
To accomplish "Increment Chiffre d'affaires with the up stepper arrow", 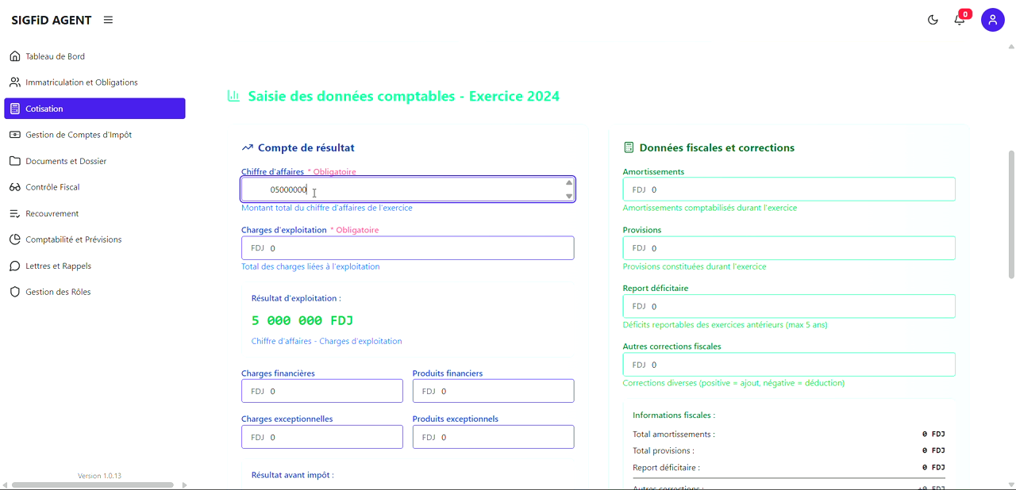I will point(568,183).
